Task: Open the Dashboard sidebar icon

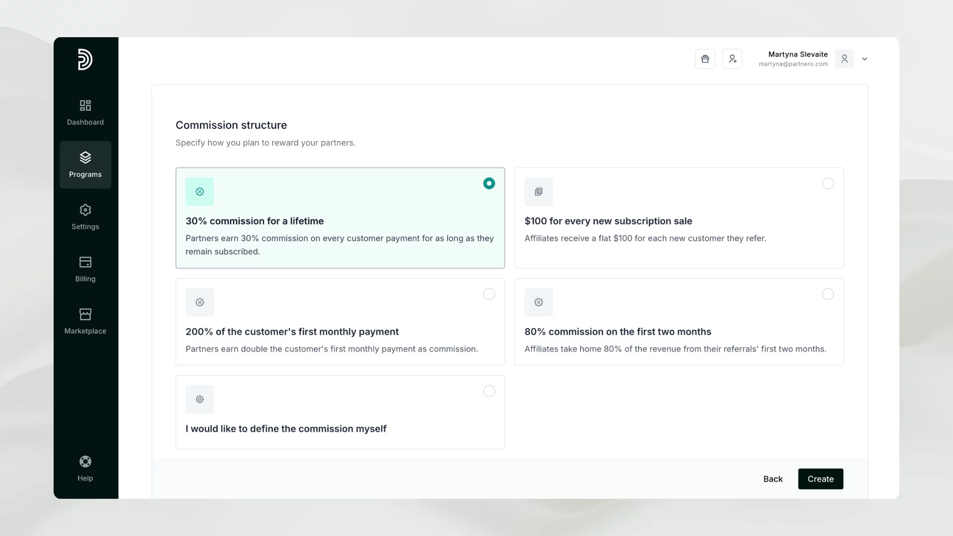Action: pyautogui.click(x=85, y=106)
